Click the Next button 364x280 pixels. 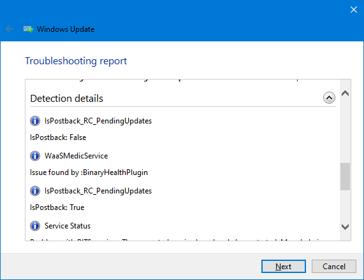tap(284, 267)
